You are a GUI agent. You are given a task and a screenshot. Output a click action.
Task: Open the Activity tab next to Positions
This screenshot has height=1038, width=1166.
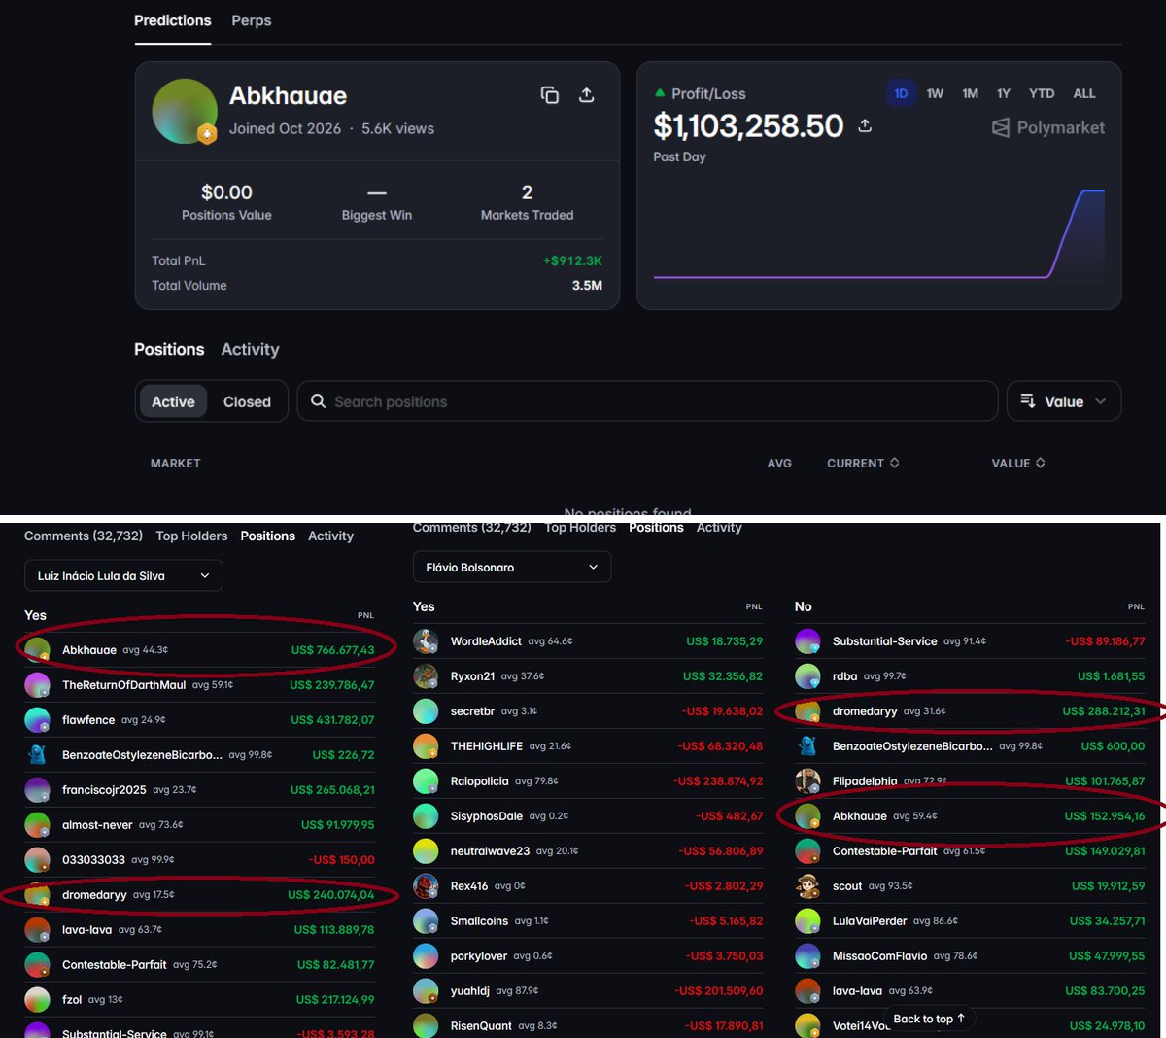pos(250,349)
